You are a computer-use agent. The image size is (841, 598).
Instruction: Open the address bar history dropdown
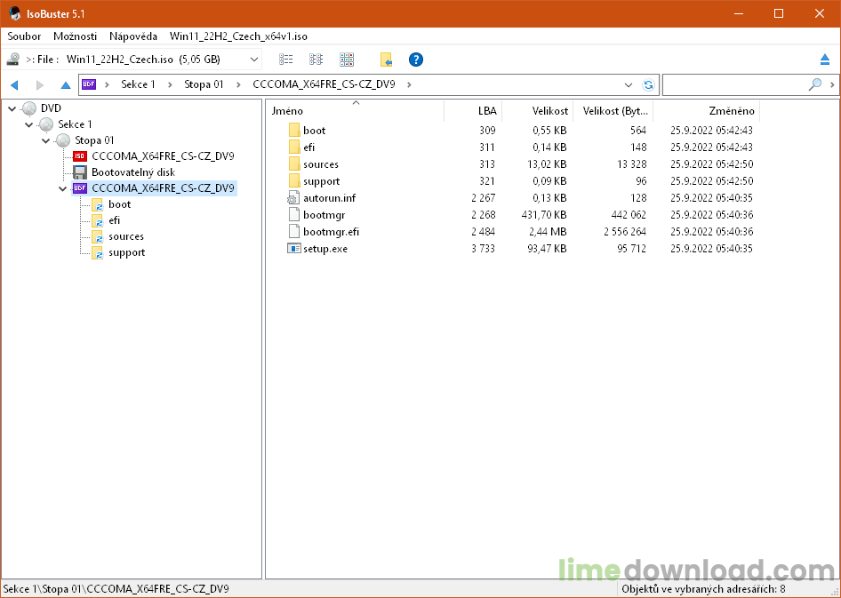tap(629, 85)
